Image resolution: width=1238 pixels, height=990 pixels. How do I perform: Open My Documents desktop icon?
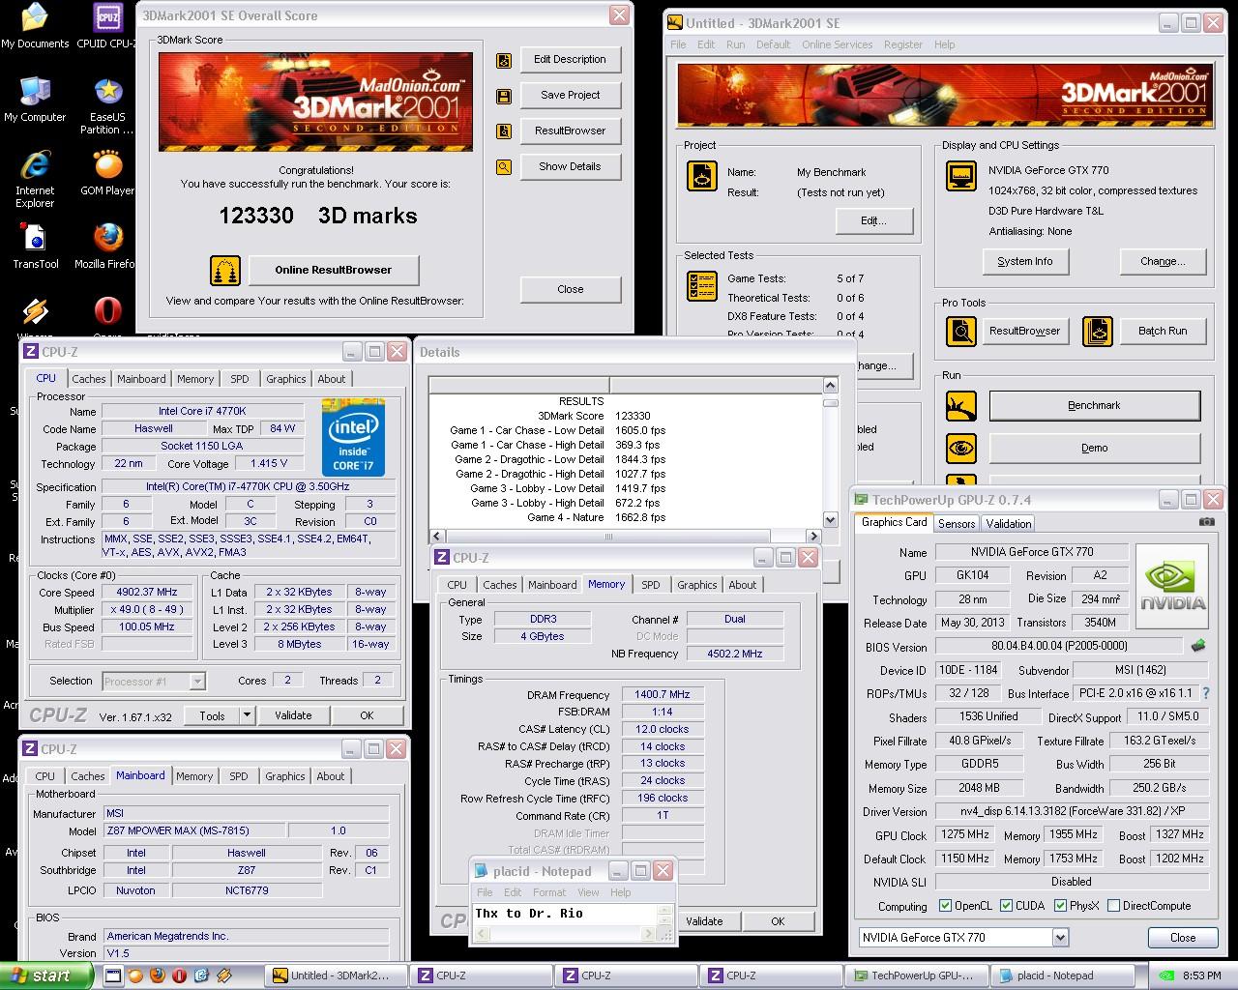[x=35, y=26]
